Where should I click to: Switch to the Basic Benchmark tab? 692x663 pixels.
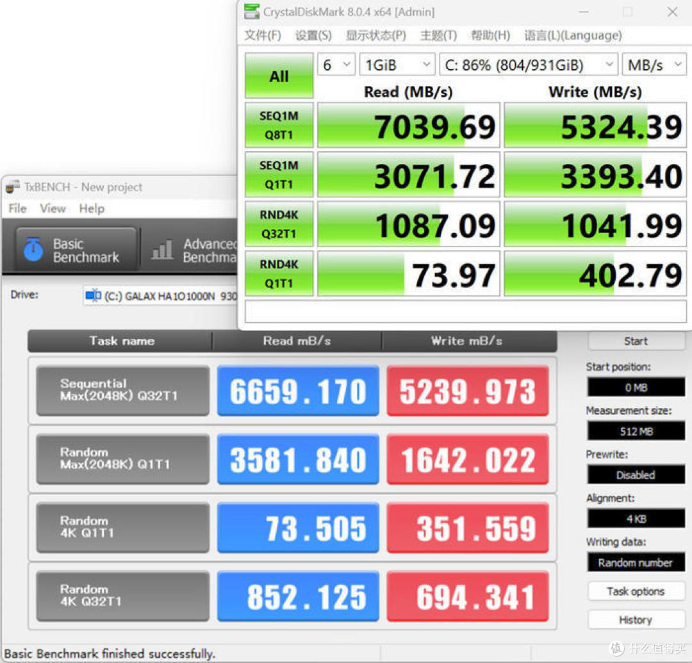76,250
